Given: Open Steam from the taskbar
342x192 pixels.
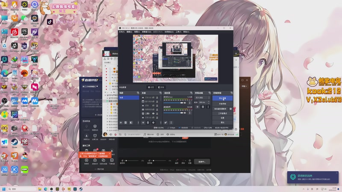Looking at the screenshot, I should 81,189.
